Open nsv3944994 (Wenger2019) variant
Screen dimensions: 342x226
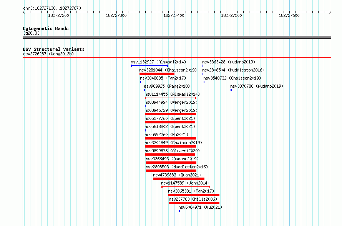171,102
